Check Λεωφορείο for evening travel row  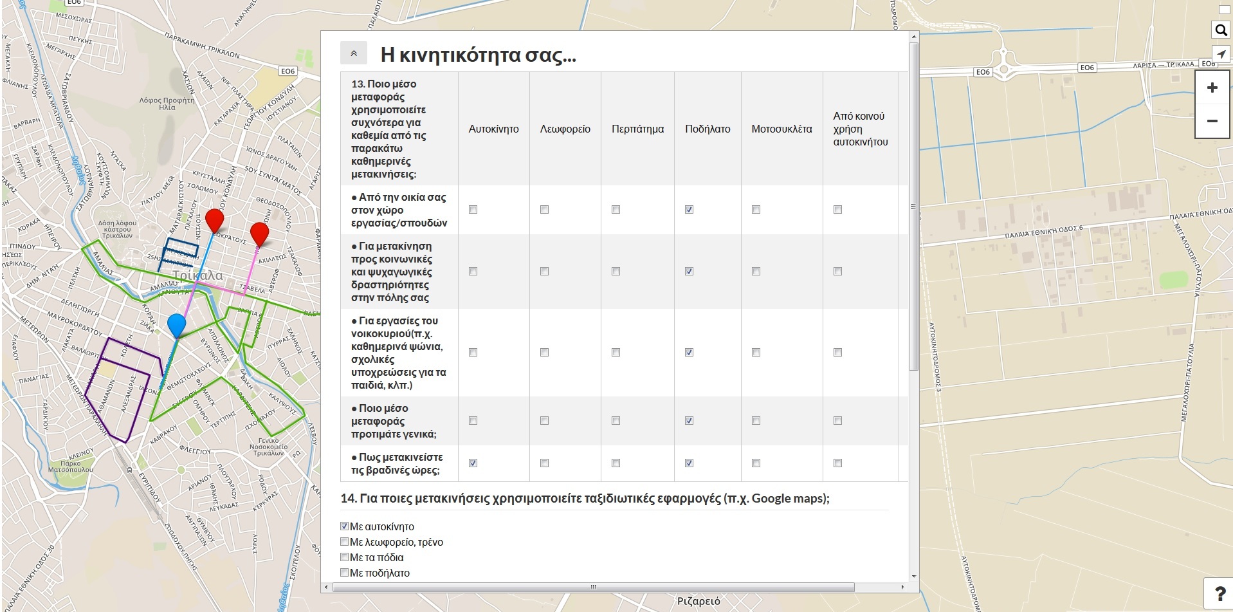[545, 463]
